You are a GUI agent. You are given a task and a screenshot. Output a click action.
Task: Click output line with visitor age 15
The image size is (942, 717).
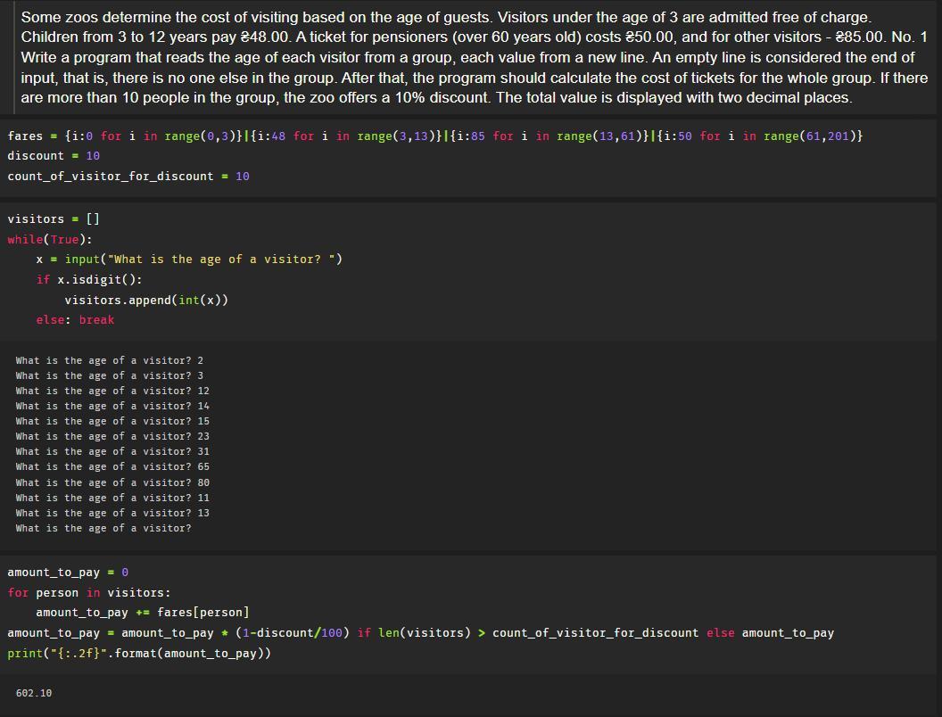pyautogui.click(x=112, y=421)
